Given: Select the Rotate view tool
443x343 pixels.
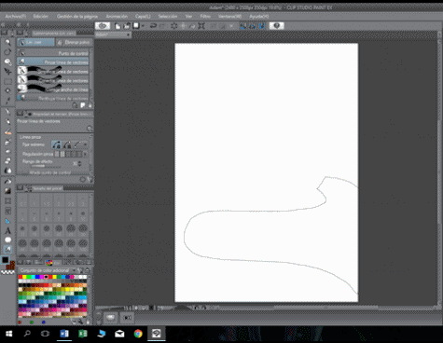Looking at the screenshot, I should point(7,52).
